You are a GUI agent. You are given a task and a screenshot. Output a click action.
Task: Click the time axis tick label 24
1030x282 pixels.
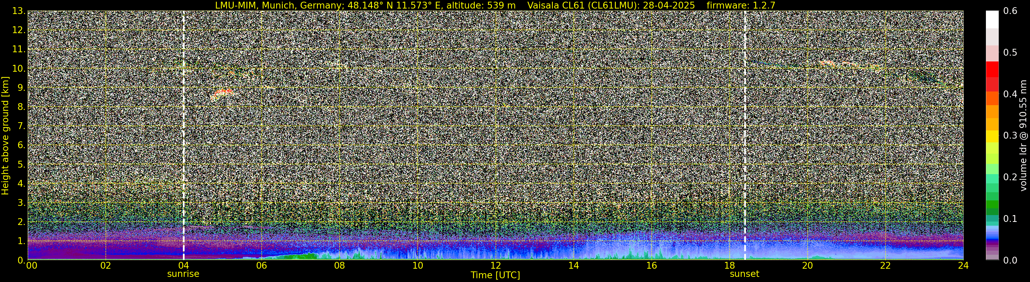click(x=963, y=266)
